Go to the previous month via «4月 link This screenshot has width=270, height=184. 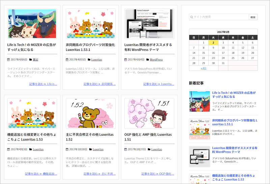204,68
